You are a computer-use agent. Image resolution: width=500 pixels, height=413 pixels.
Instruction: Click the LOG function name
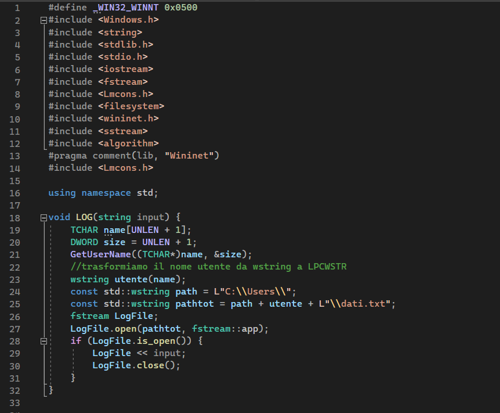(x=84, y=217)
